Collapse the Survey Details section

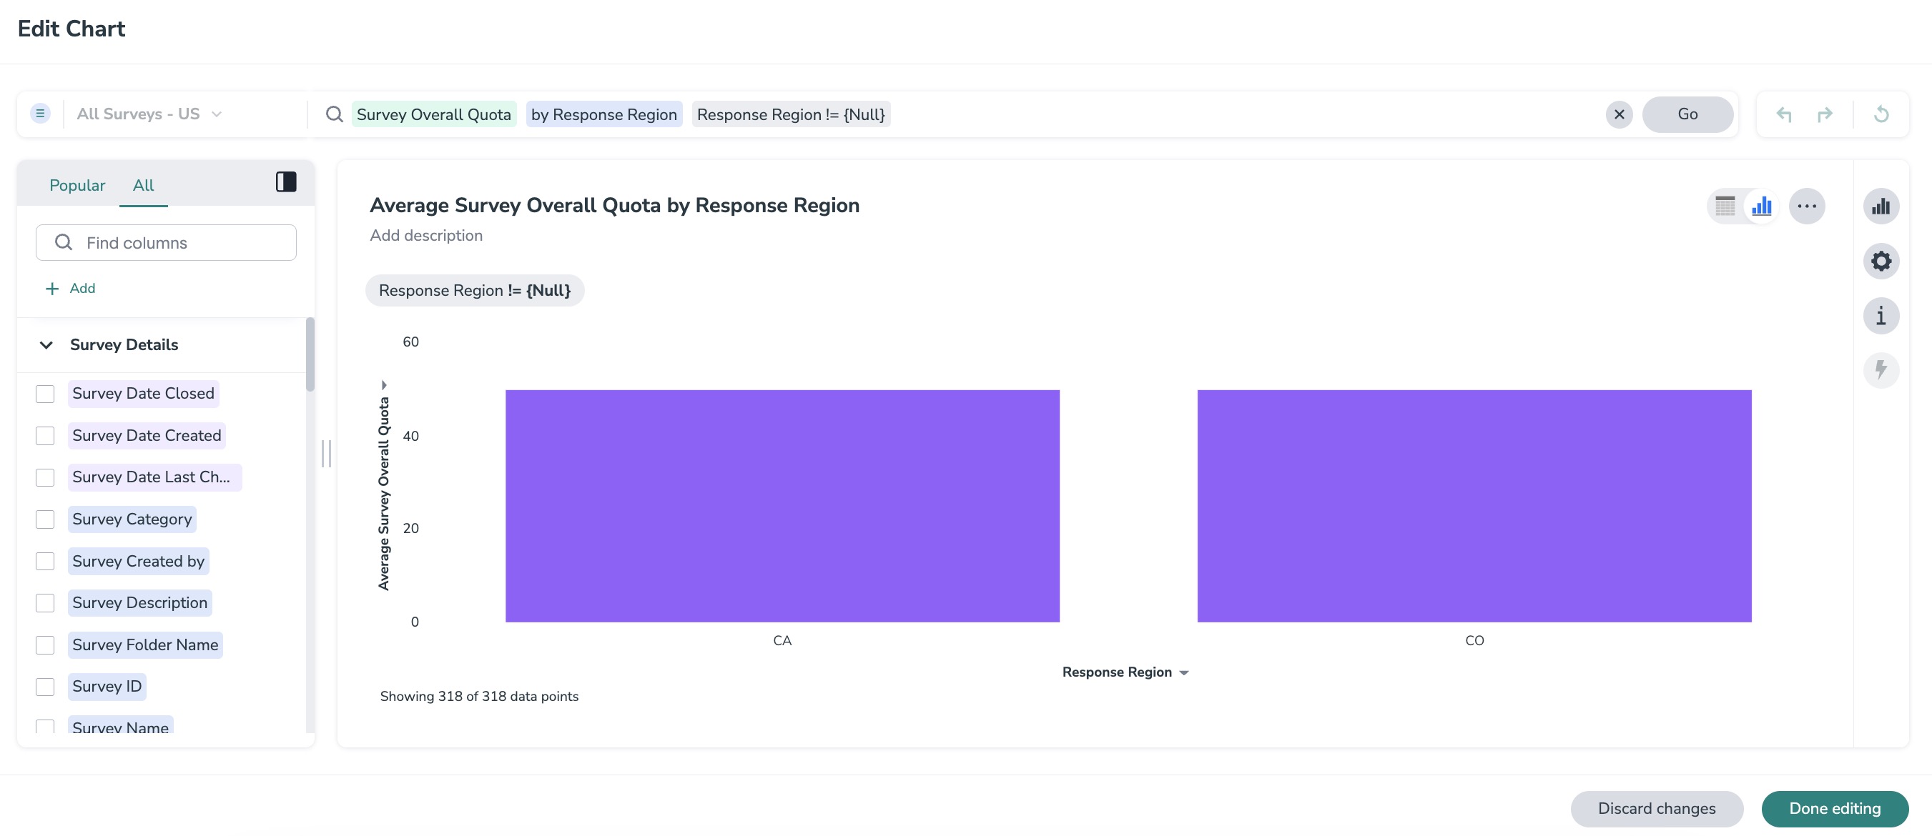click(46, 345)
